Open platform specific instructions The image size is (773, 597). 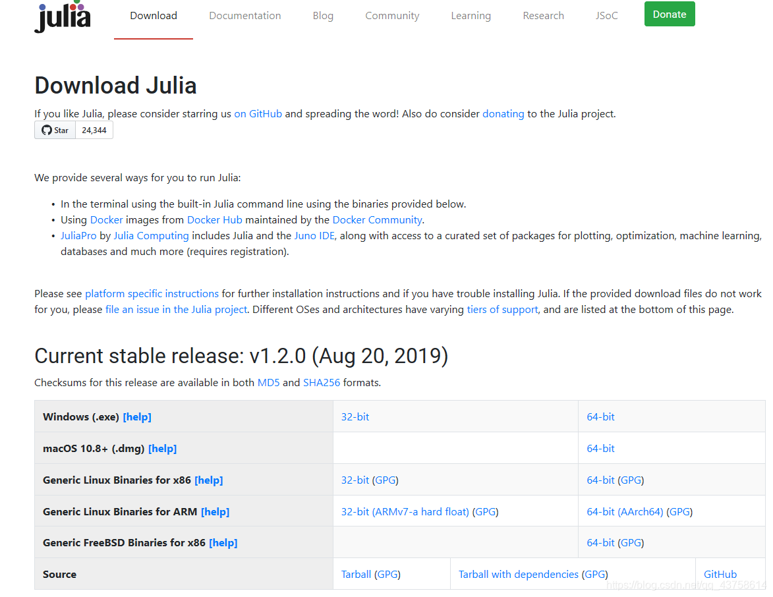(152, 293)
